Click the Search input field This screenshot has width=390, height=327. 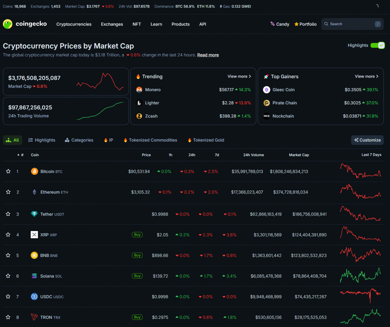tap(350, 24)
